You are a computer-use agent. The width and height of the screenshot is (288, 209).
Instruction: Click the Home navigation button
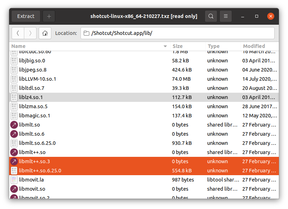[x=45, y=33]
